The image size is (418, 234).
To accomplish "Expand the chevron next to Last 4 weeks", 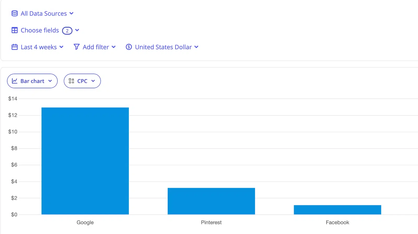I will click(61, 47).
